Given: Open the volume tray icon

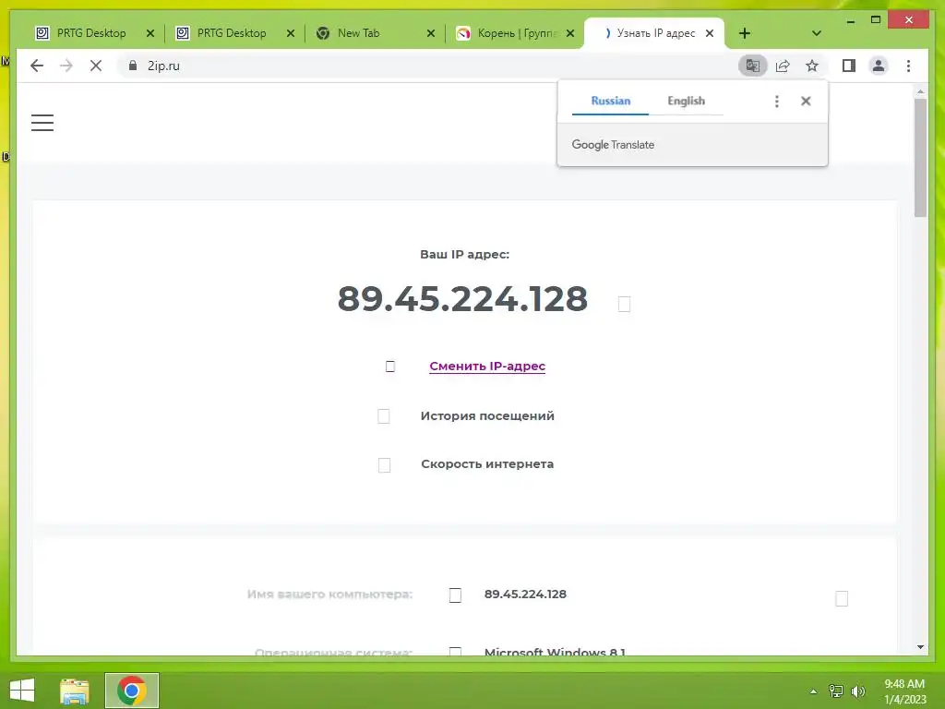Looking at the screenshot, I should click(857, 691).
